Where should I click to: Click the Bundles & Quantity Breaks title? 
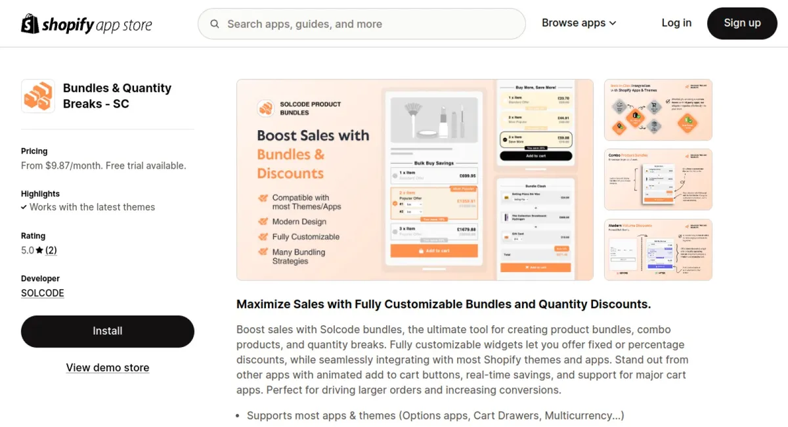click(117, 96)
